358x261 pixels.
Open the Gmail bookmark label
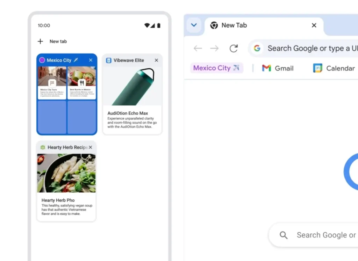pos(284,68)
